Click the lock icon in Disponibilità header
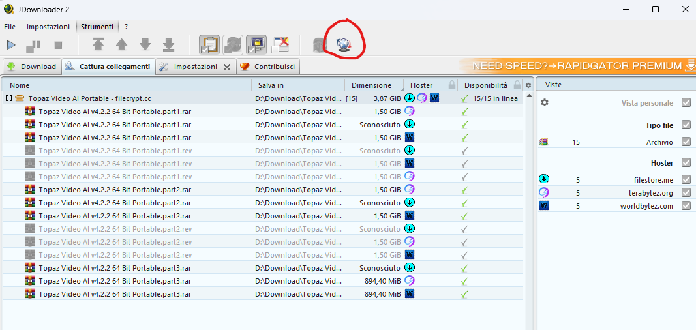 click(x=517, y=85)
